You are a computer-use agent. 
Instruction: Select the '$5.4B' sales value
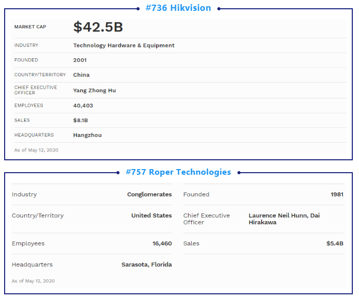click(335, 243)
